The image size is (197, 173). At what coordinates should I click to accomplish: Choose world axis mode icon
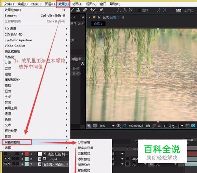[125, 10]
